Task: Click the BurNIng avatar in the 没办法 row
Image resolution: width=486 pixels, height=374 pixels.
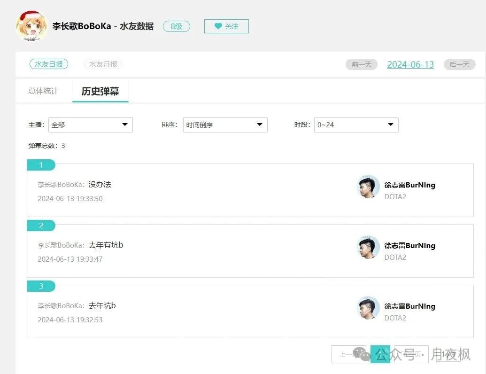Action: [368, 187]
